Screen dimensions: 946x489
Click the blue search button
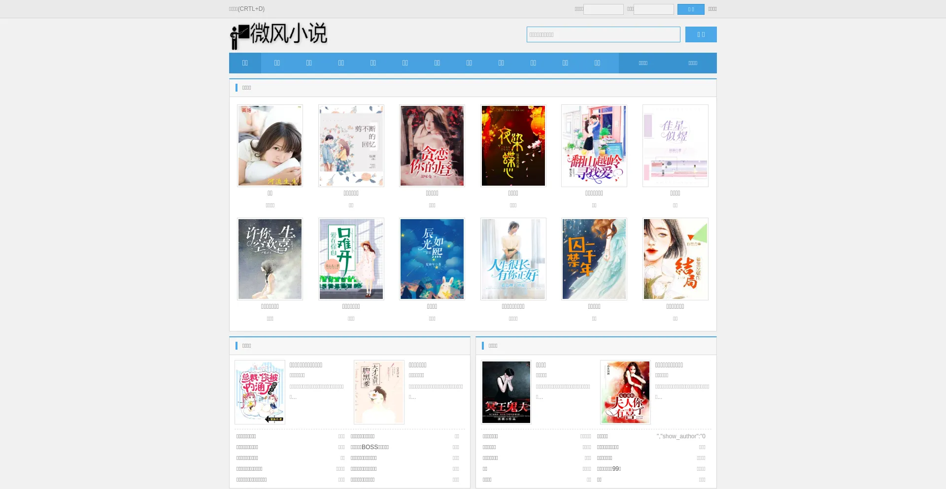(701, 34)
